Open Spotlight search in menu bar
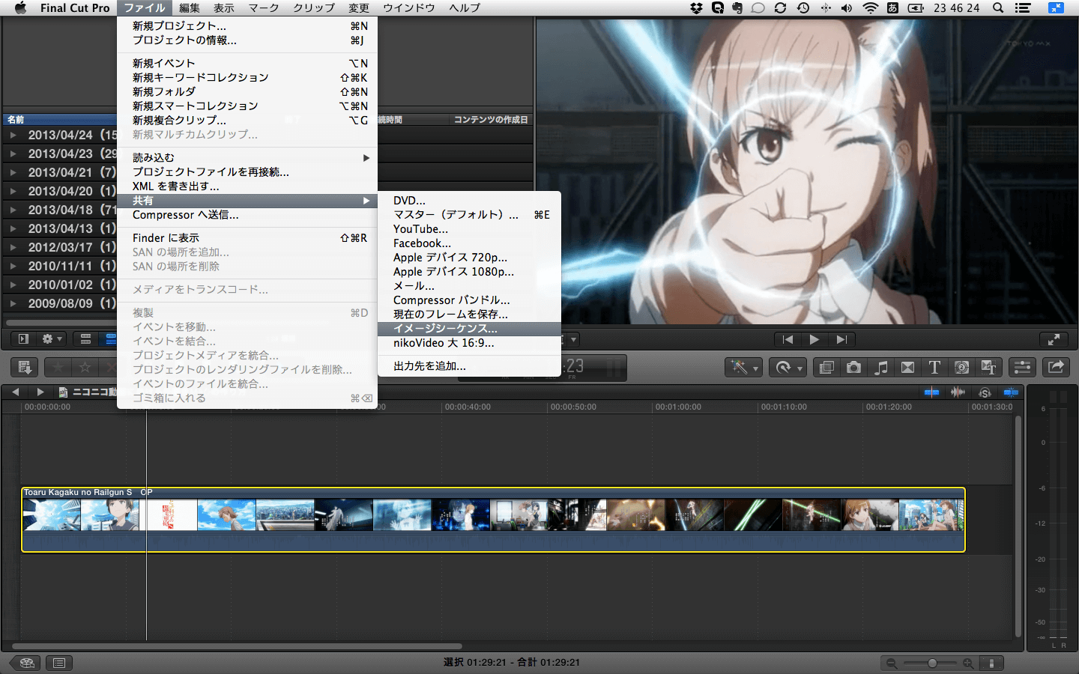This screenshot has width=1079, height=674. tap(998, 7)
